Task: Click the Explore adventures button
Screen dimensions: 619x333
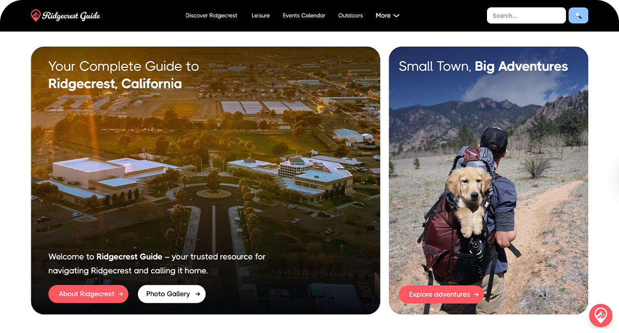Action: 441,294
